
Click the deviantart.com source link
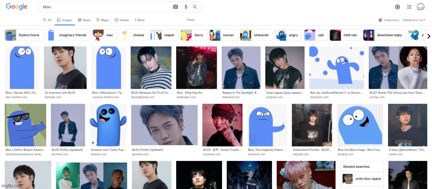tap(319, 97)
